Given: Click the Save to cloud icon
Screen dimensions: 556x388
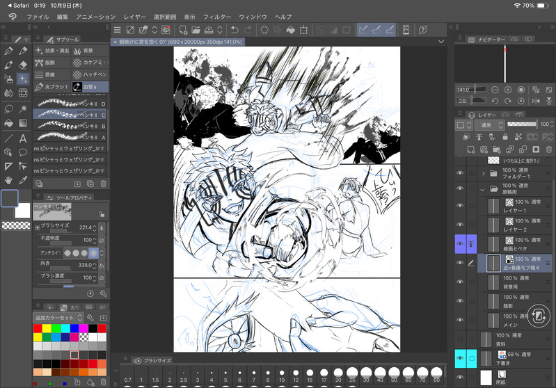Looking at the screenshot, I should click(209, 30).
